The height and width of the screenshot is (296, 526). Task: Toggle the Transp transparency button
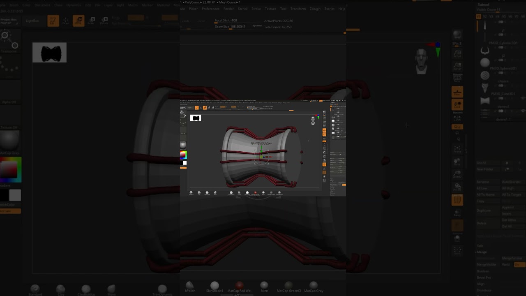pyautogui.click(x=457, y=212)
